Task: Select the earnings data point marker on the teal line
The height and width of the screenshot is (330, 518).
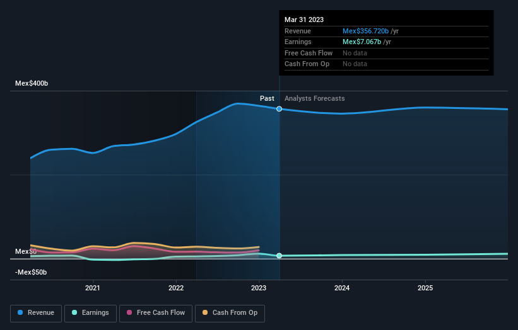Action: point(279,256)
